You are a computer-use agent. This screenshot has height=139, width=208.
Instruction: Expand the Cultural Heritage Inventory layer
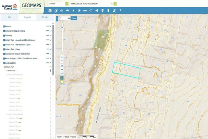point(50,31)
